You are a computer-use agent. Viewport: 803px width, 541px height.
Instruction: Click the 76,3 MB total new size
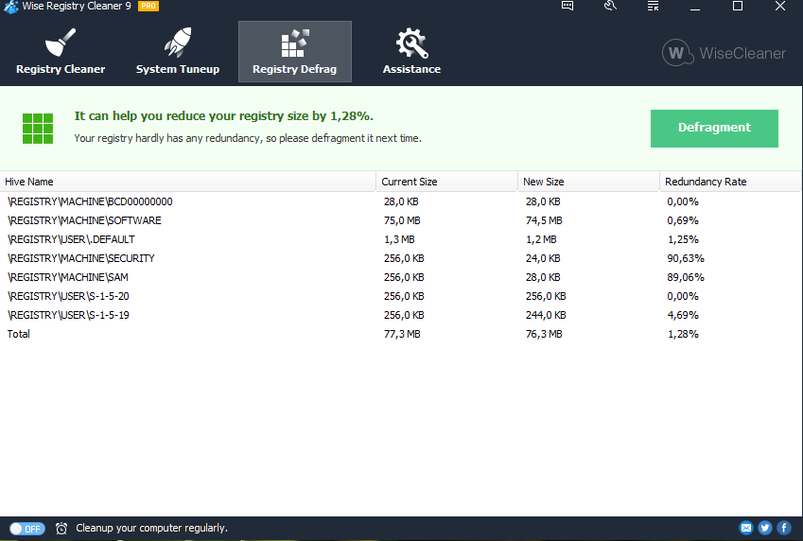click(x=544, y=334)
